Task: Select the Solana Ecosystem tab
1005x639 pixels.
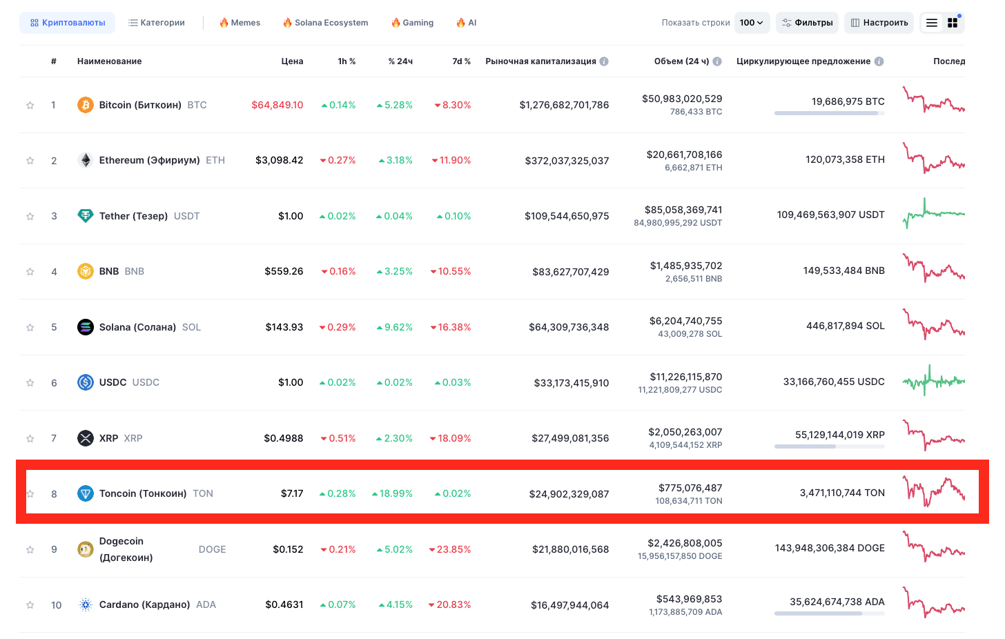Action: coord(326,23)
